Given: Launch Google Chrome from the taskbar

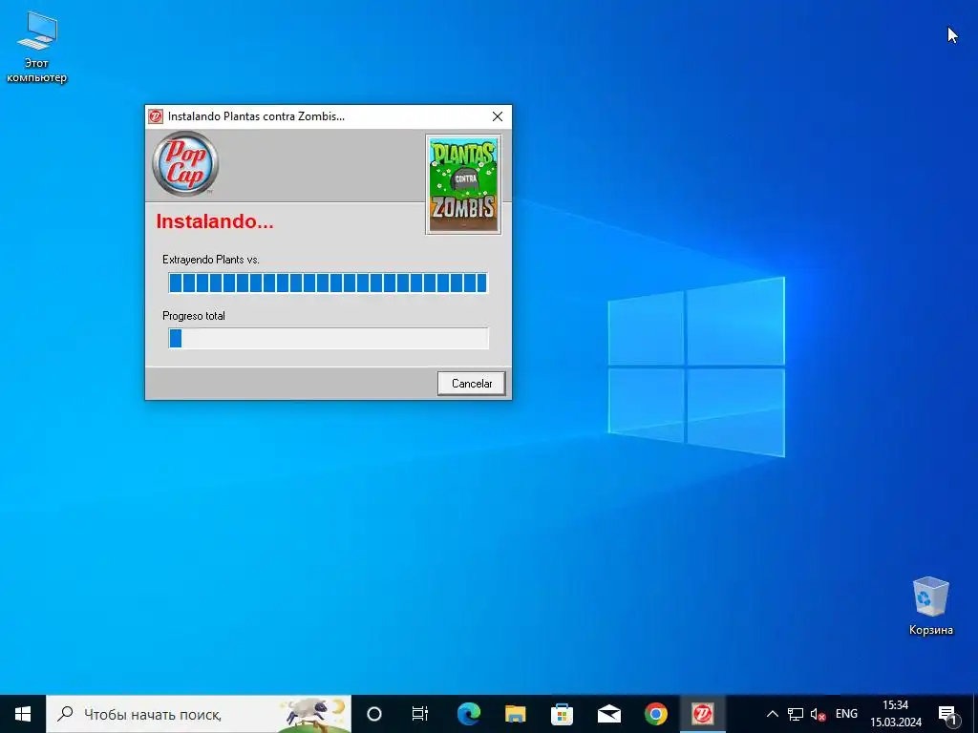Looking at the screenshot, I should pos(655,714).
